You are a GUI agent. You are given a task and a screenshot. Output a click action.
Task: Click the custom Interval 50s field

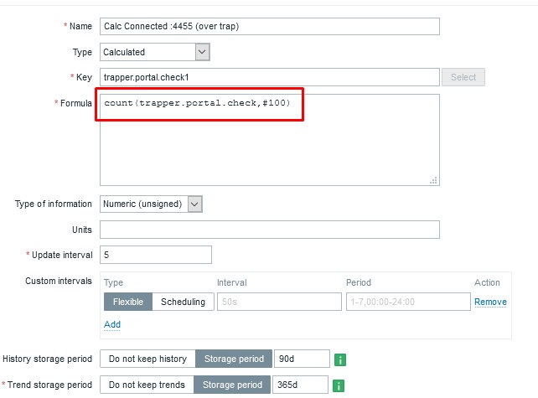pyautogui.click(x=279, y=302)
